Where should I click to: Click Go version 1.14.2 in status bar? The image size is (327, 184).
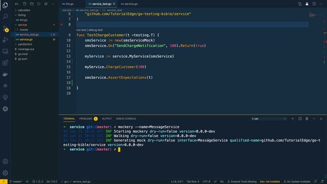[x=52, y=181]
